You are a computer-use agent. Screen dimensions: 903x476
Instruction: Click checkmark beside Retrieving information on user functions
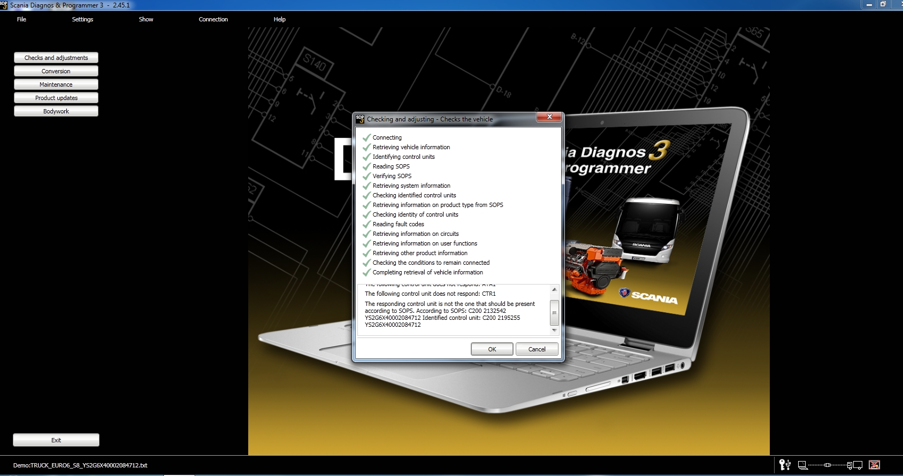(x=366, y=243)
